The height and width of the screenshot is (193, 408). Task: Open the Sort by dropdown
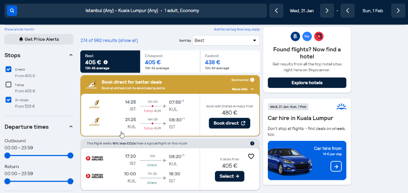point(226,40)
